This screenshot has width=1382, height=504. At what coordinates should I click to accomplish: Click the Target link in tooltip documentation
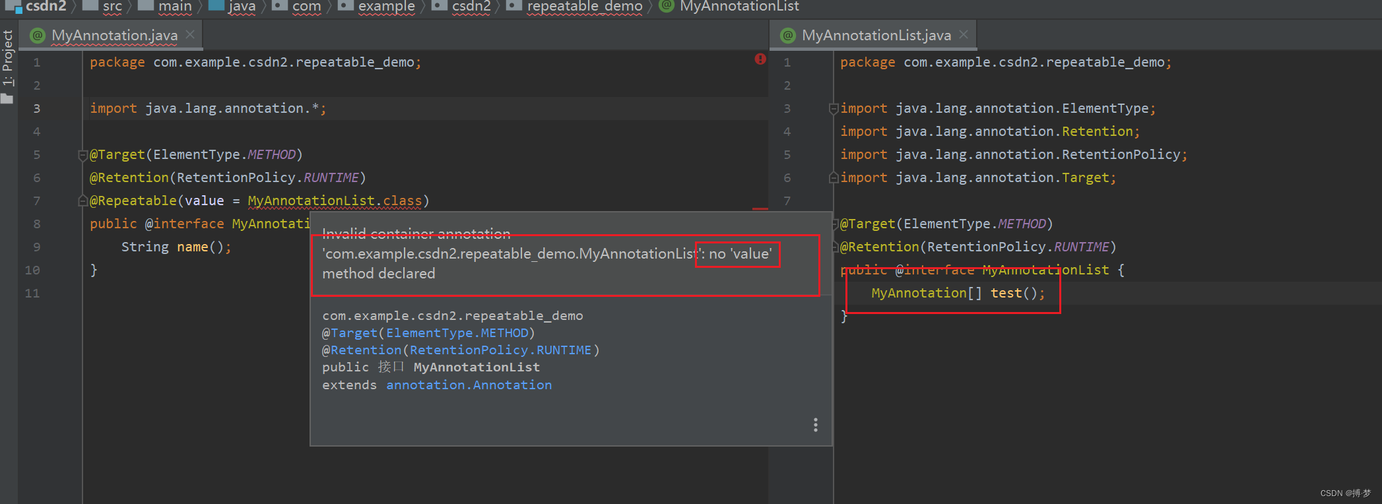click(x=354, y=333)
